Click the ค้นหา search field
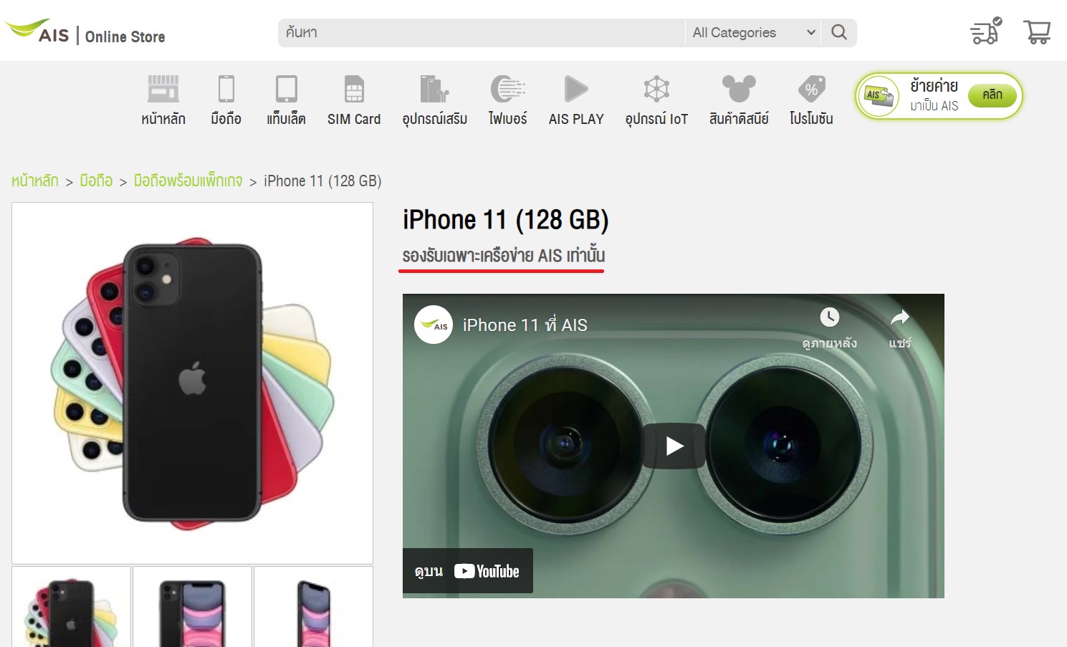Screen dimensions: 1067x647 [482, 32]
